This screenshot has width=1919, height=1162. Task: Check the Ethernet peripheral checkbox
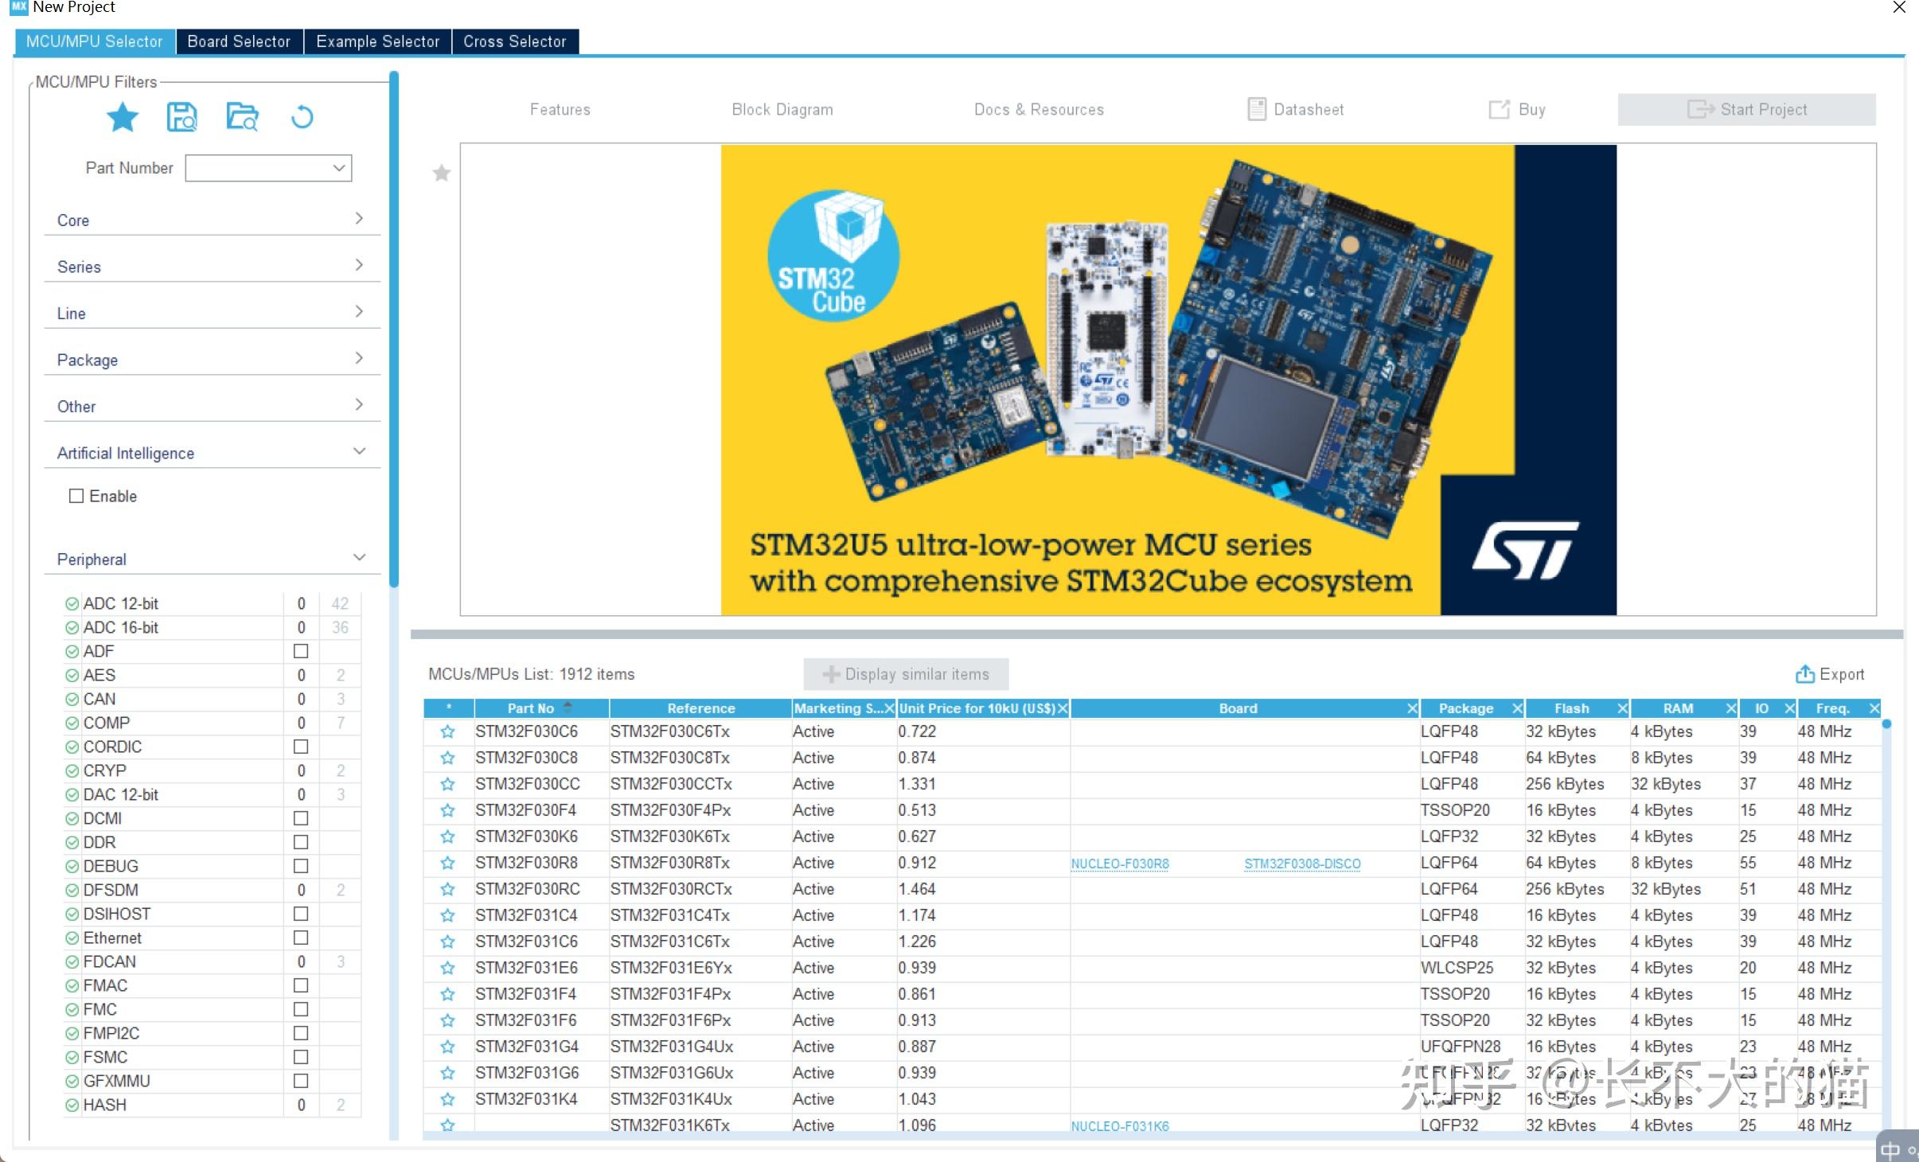pos(300,938)
